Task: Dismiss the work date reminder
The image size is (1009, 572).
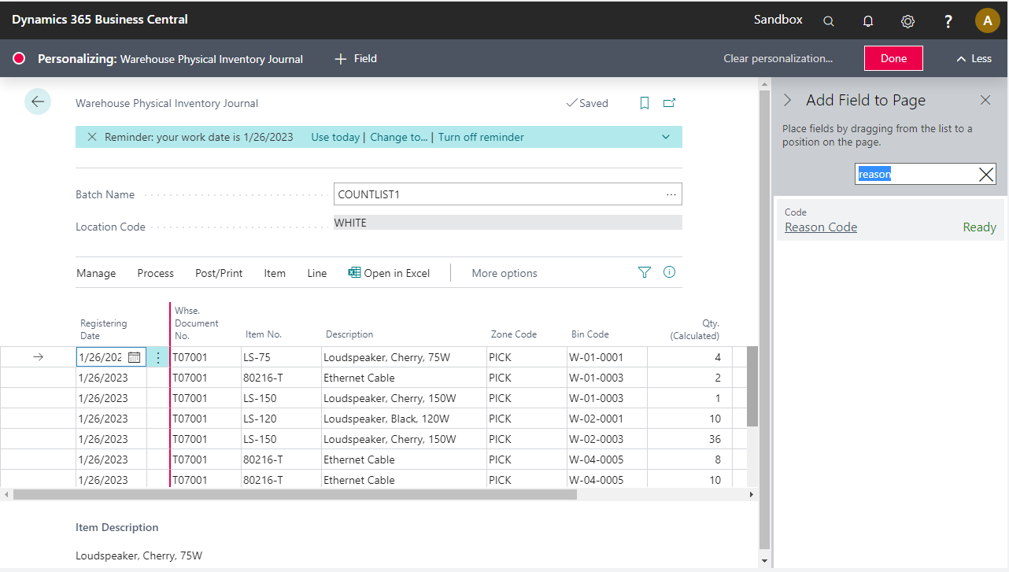Action: (x=92, y=137)
